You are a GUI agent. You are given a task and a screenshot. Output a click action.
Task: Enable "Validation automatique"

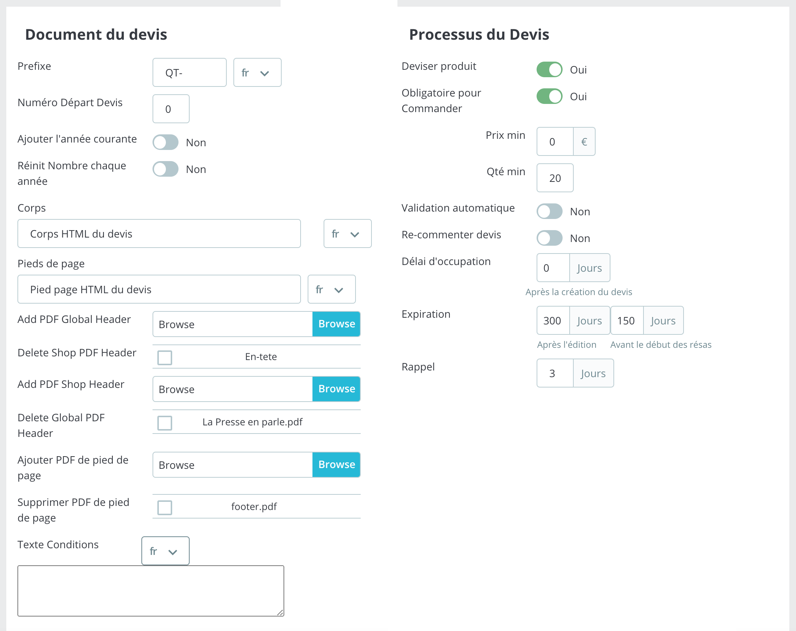click(549, 211)
